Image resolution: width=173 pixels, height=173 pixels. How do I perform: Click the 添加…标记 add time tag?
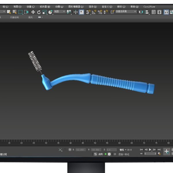click(x=124, y=154)
